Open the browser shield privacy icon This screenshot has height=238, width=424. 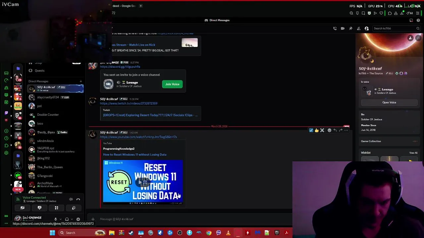pos(369,13)
